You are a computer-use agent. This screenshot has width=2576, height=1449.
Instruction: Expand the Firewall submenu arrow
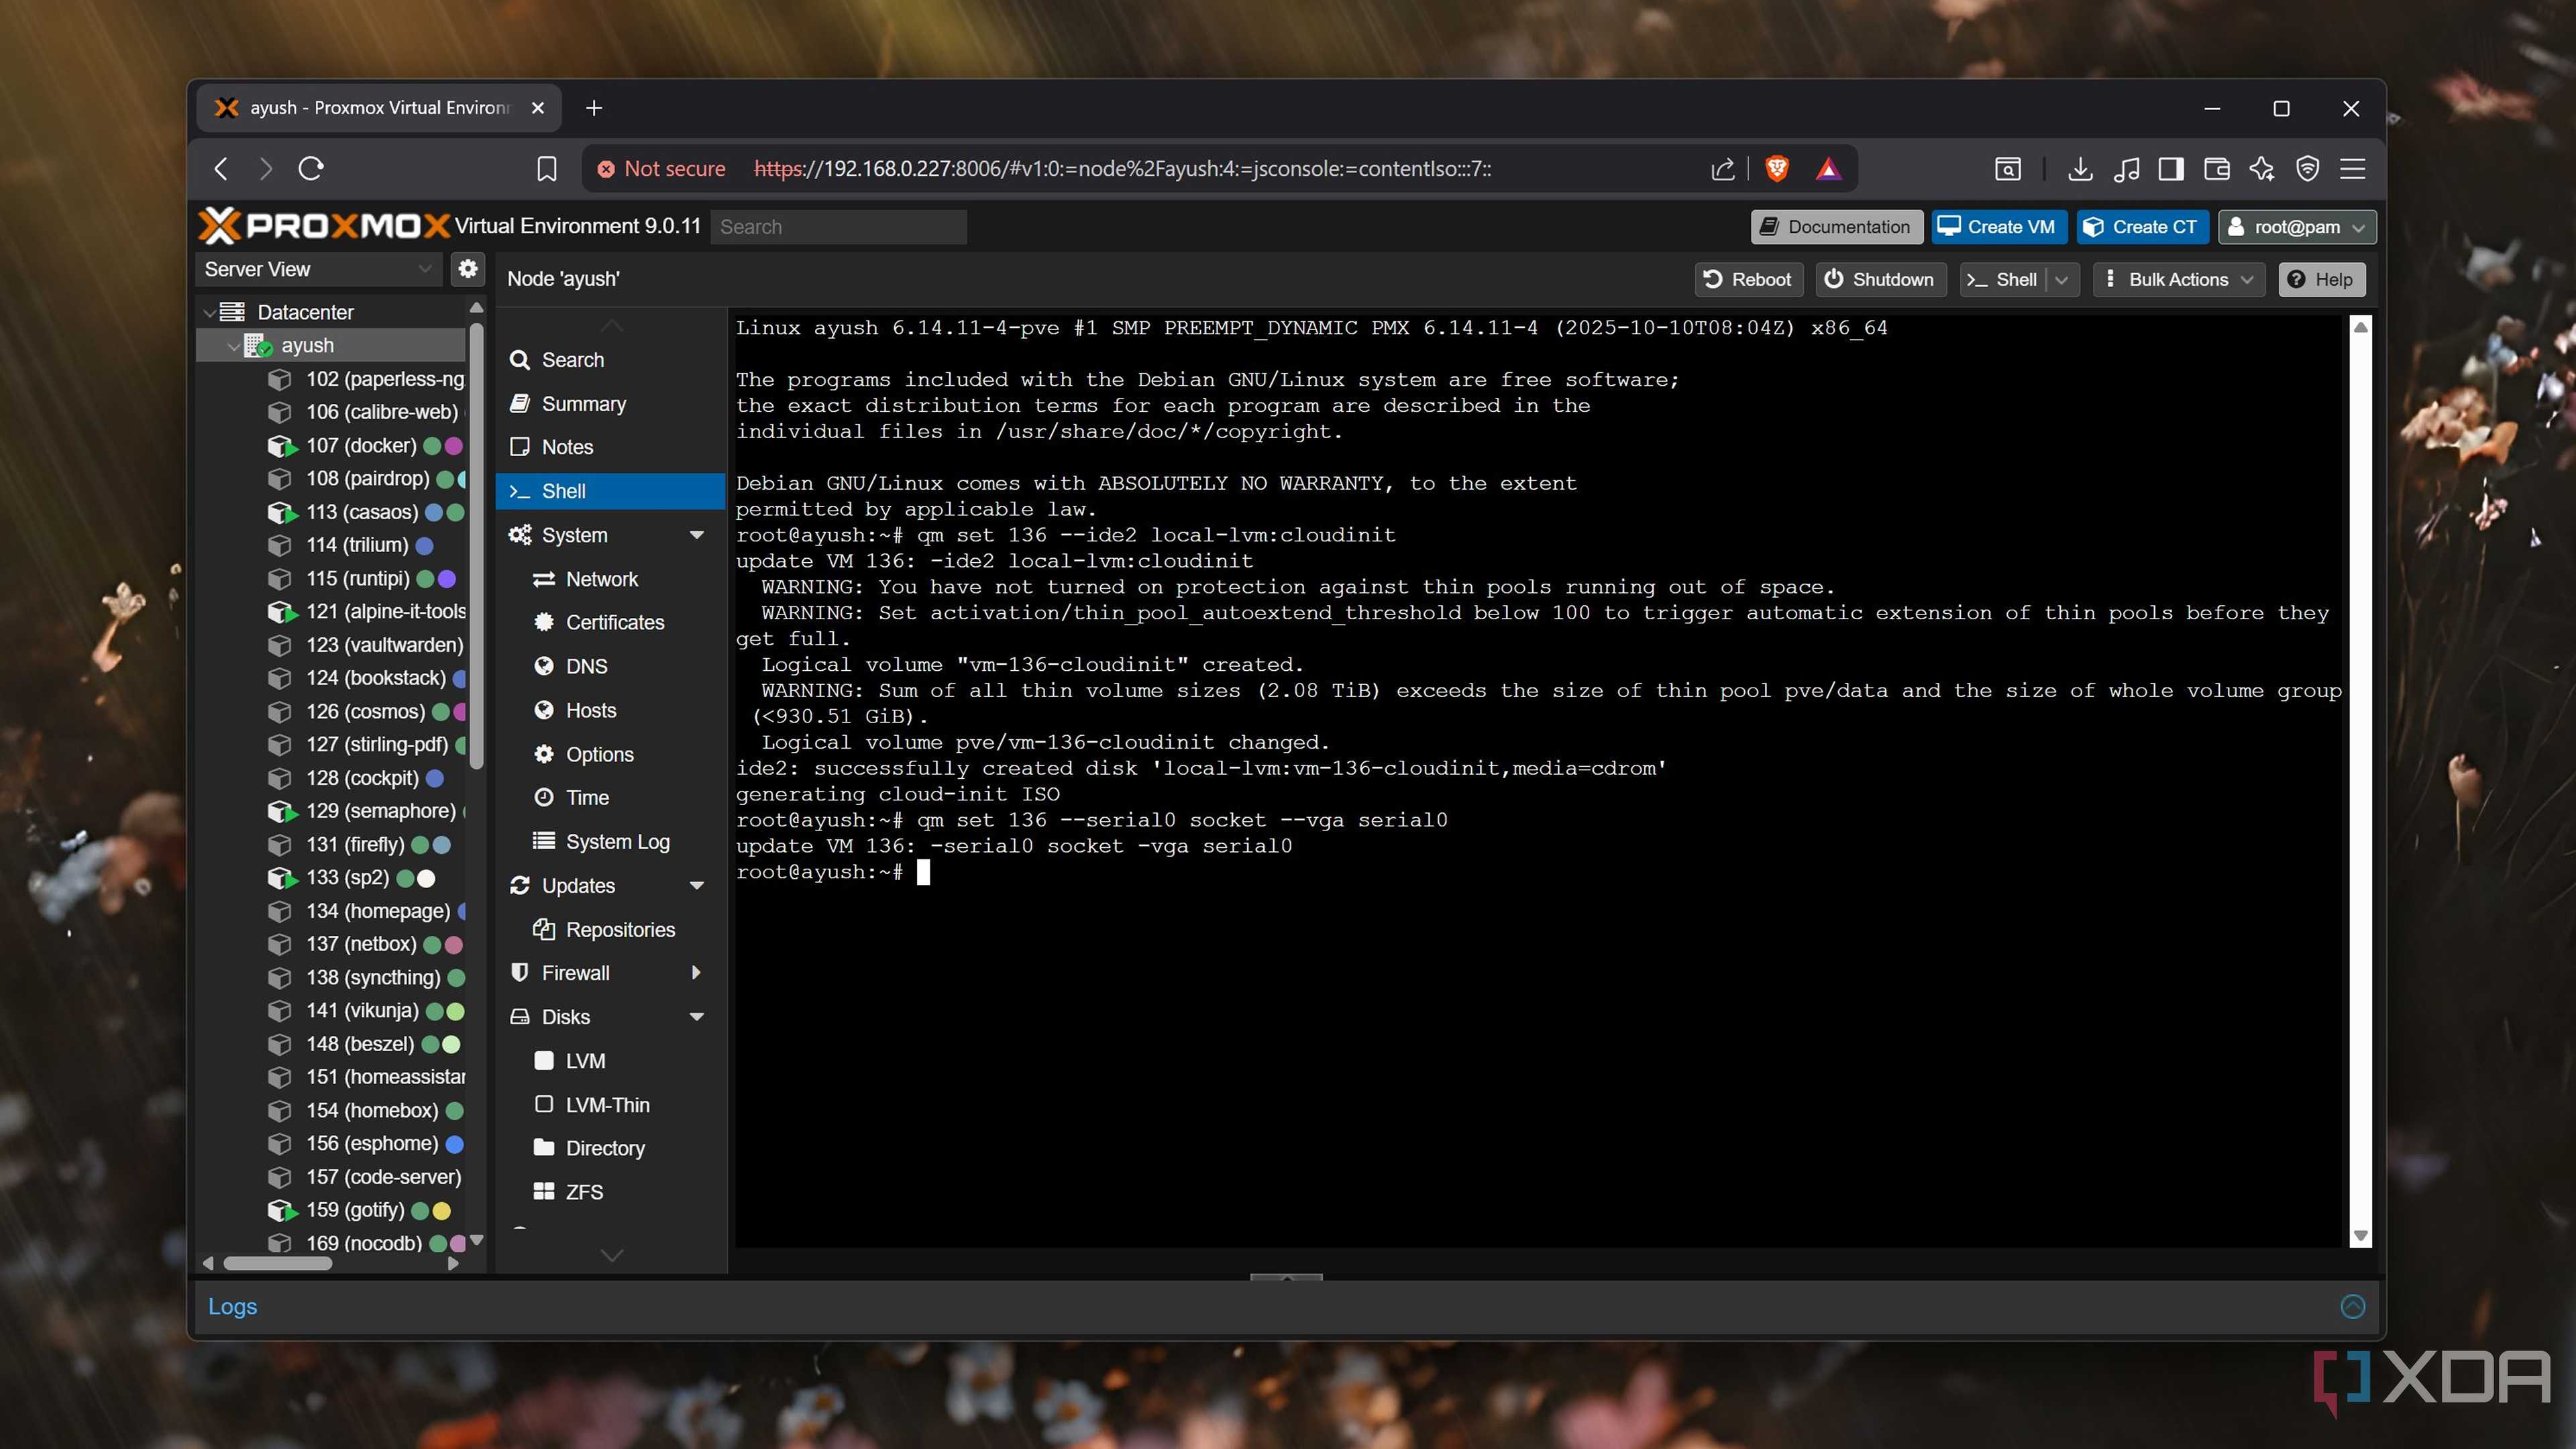(x=696, y=973)
